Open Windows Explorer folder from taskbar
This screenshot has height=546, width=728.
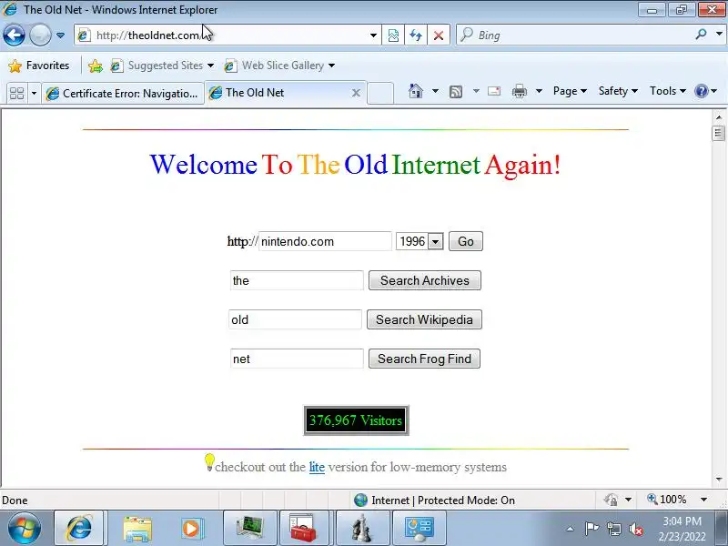tap(137, 529)
